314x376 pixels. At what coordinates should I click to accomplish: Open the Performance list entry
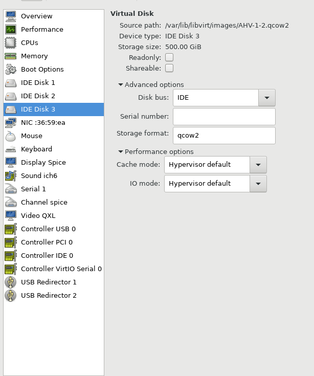54,30
